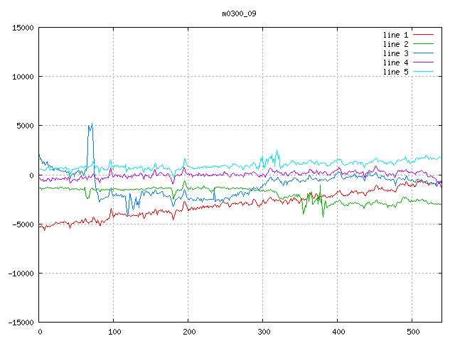Viewport: 455px width, 341px height.
Task: Click the red line 1 legend sample
Action: pyautogui.click(x=423, y=35)
